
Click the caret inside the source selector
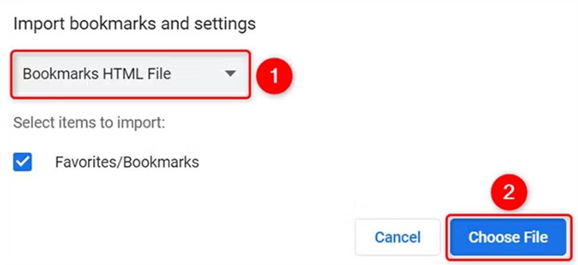[231, 74]
